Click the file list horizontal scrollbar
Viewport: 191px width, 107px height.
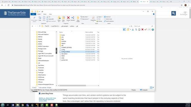click(x=73, y=86)
